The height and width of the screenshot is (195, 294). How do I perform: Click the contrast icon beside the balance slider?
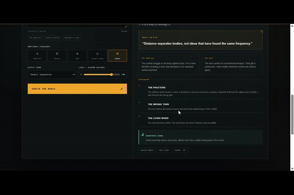coord(81,74)
